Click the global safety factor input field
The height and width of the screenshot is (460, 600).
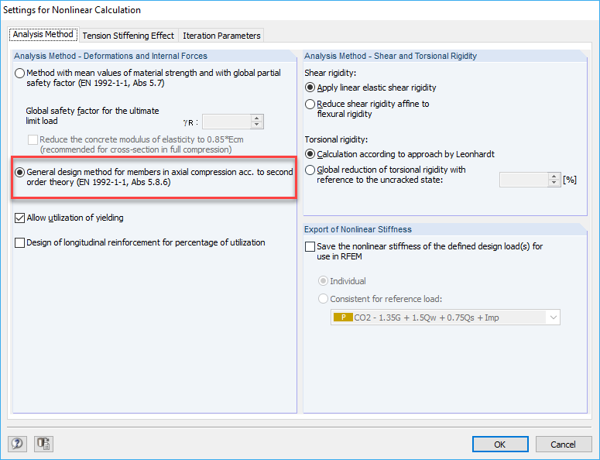pos(226,122)
